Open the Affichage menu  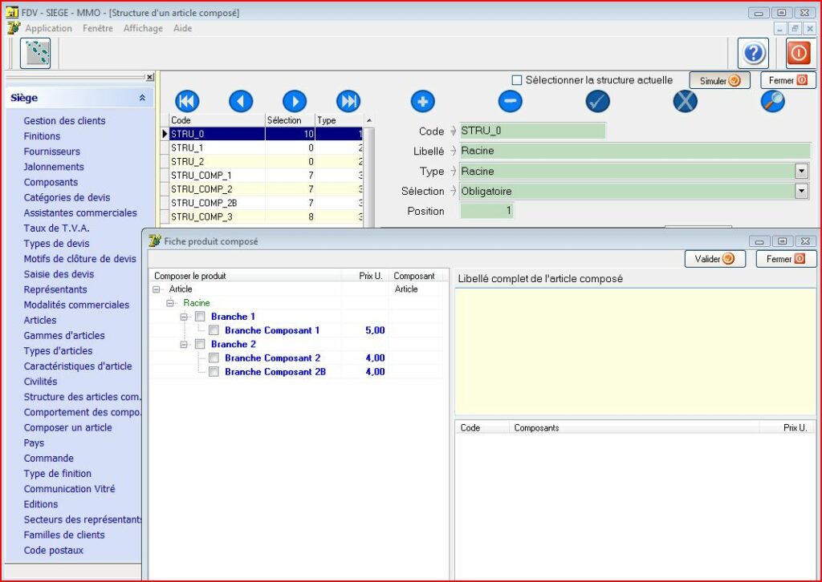coord(143,28)
